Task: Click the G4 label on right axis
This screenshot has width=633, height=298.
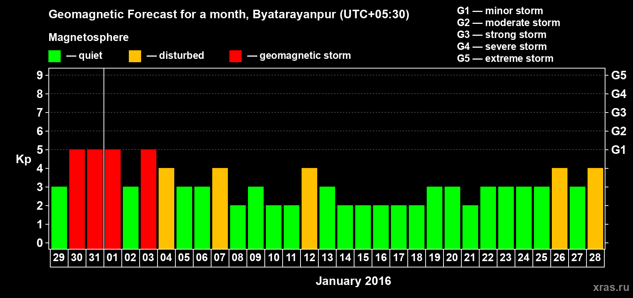Action: (618, 94)
